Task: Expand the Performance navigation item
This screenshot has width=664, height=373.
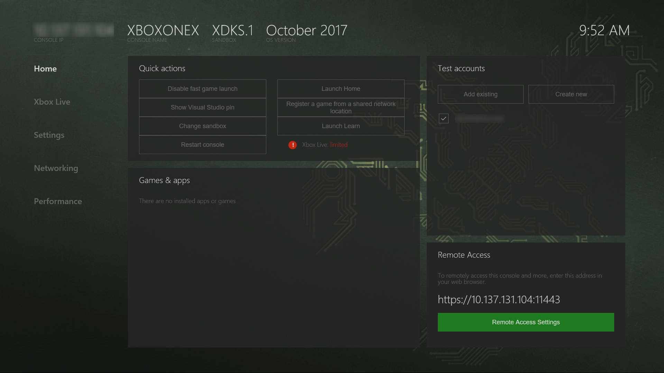Action: pyautogui.click(x=58, y=201)
